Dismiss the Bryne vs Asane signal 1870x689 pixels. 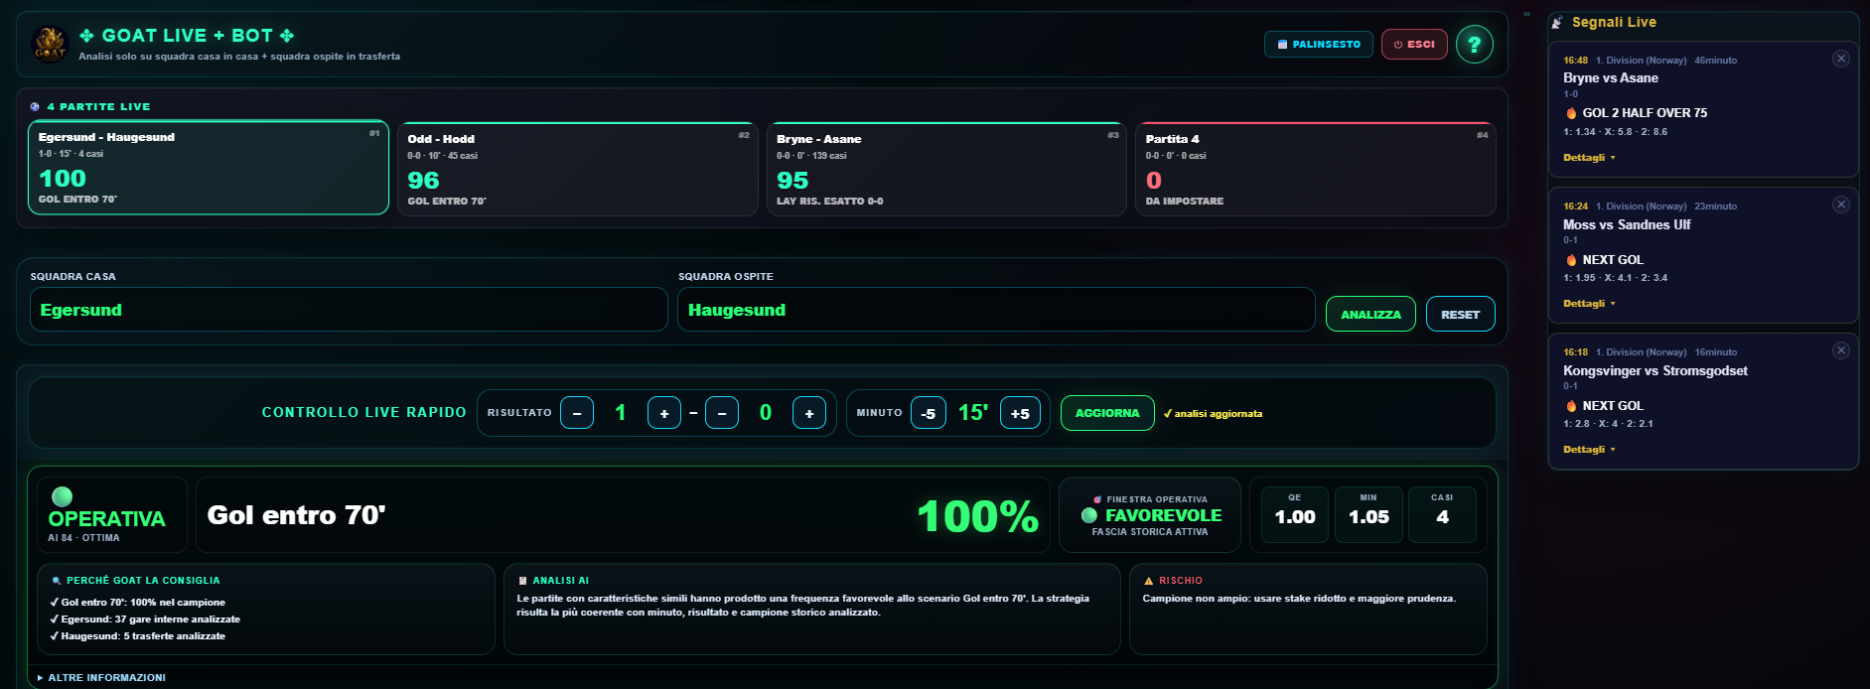tap(1840, 59)
